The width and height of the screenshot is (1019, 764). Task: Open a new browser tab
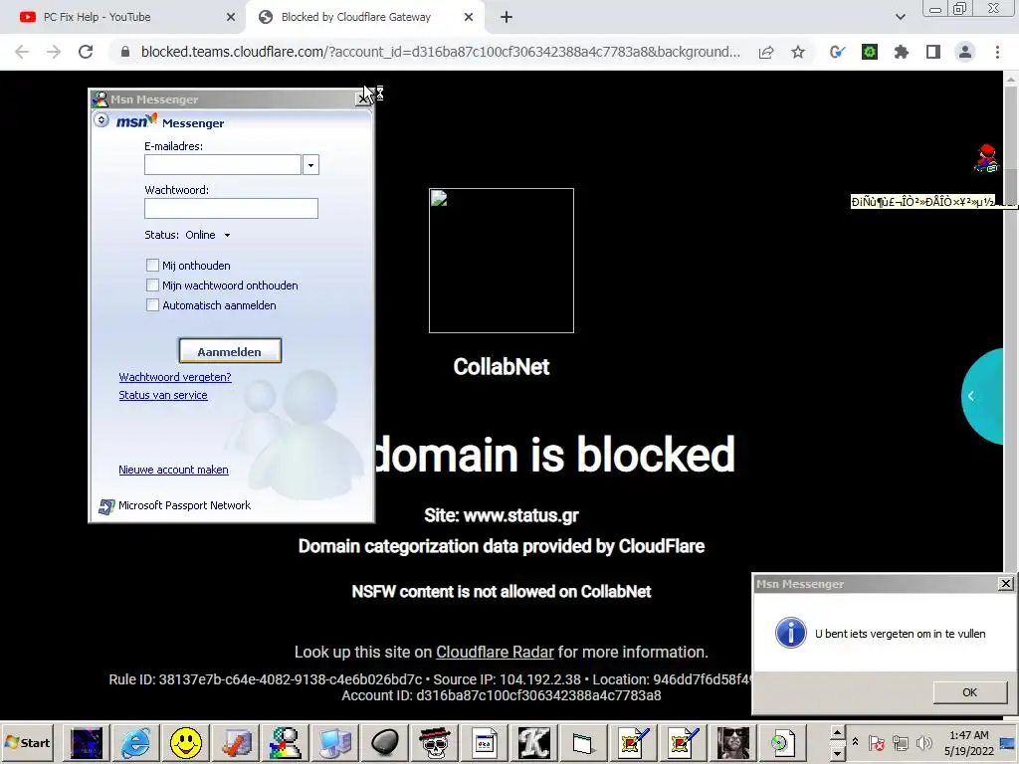tap(507, 18)
